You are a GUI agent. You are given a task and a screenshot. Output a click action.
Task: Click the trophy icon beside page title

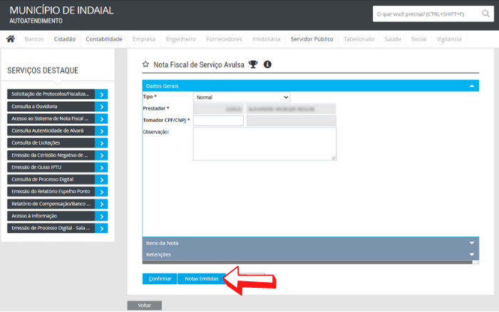pyautogui.click(x=252, y=65)
